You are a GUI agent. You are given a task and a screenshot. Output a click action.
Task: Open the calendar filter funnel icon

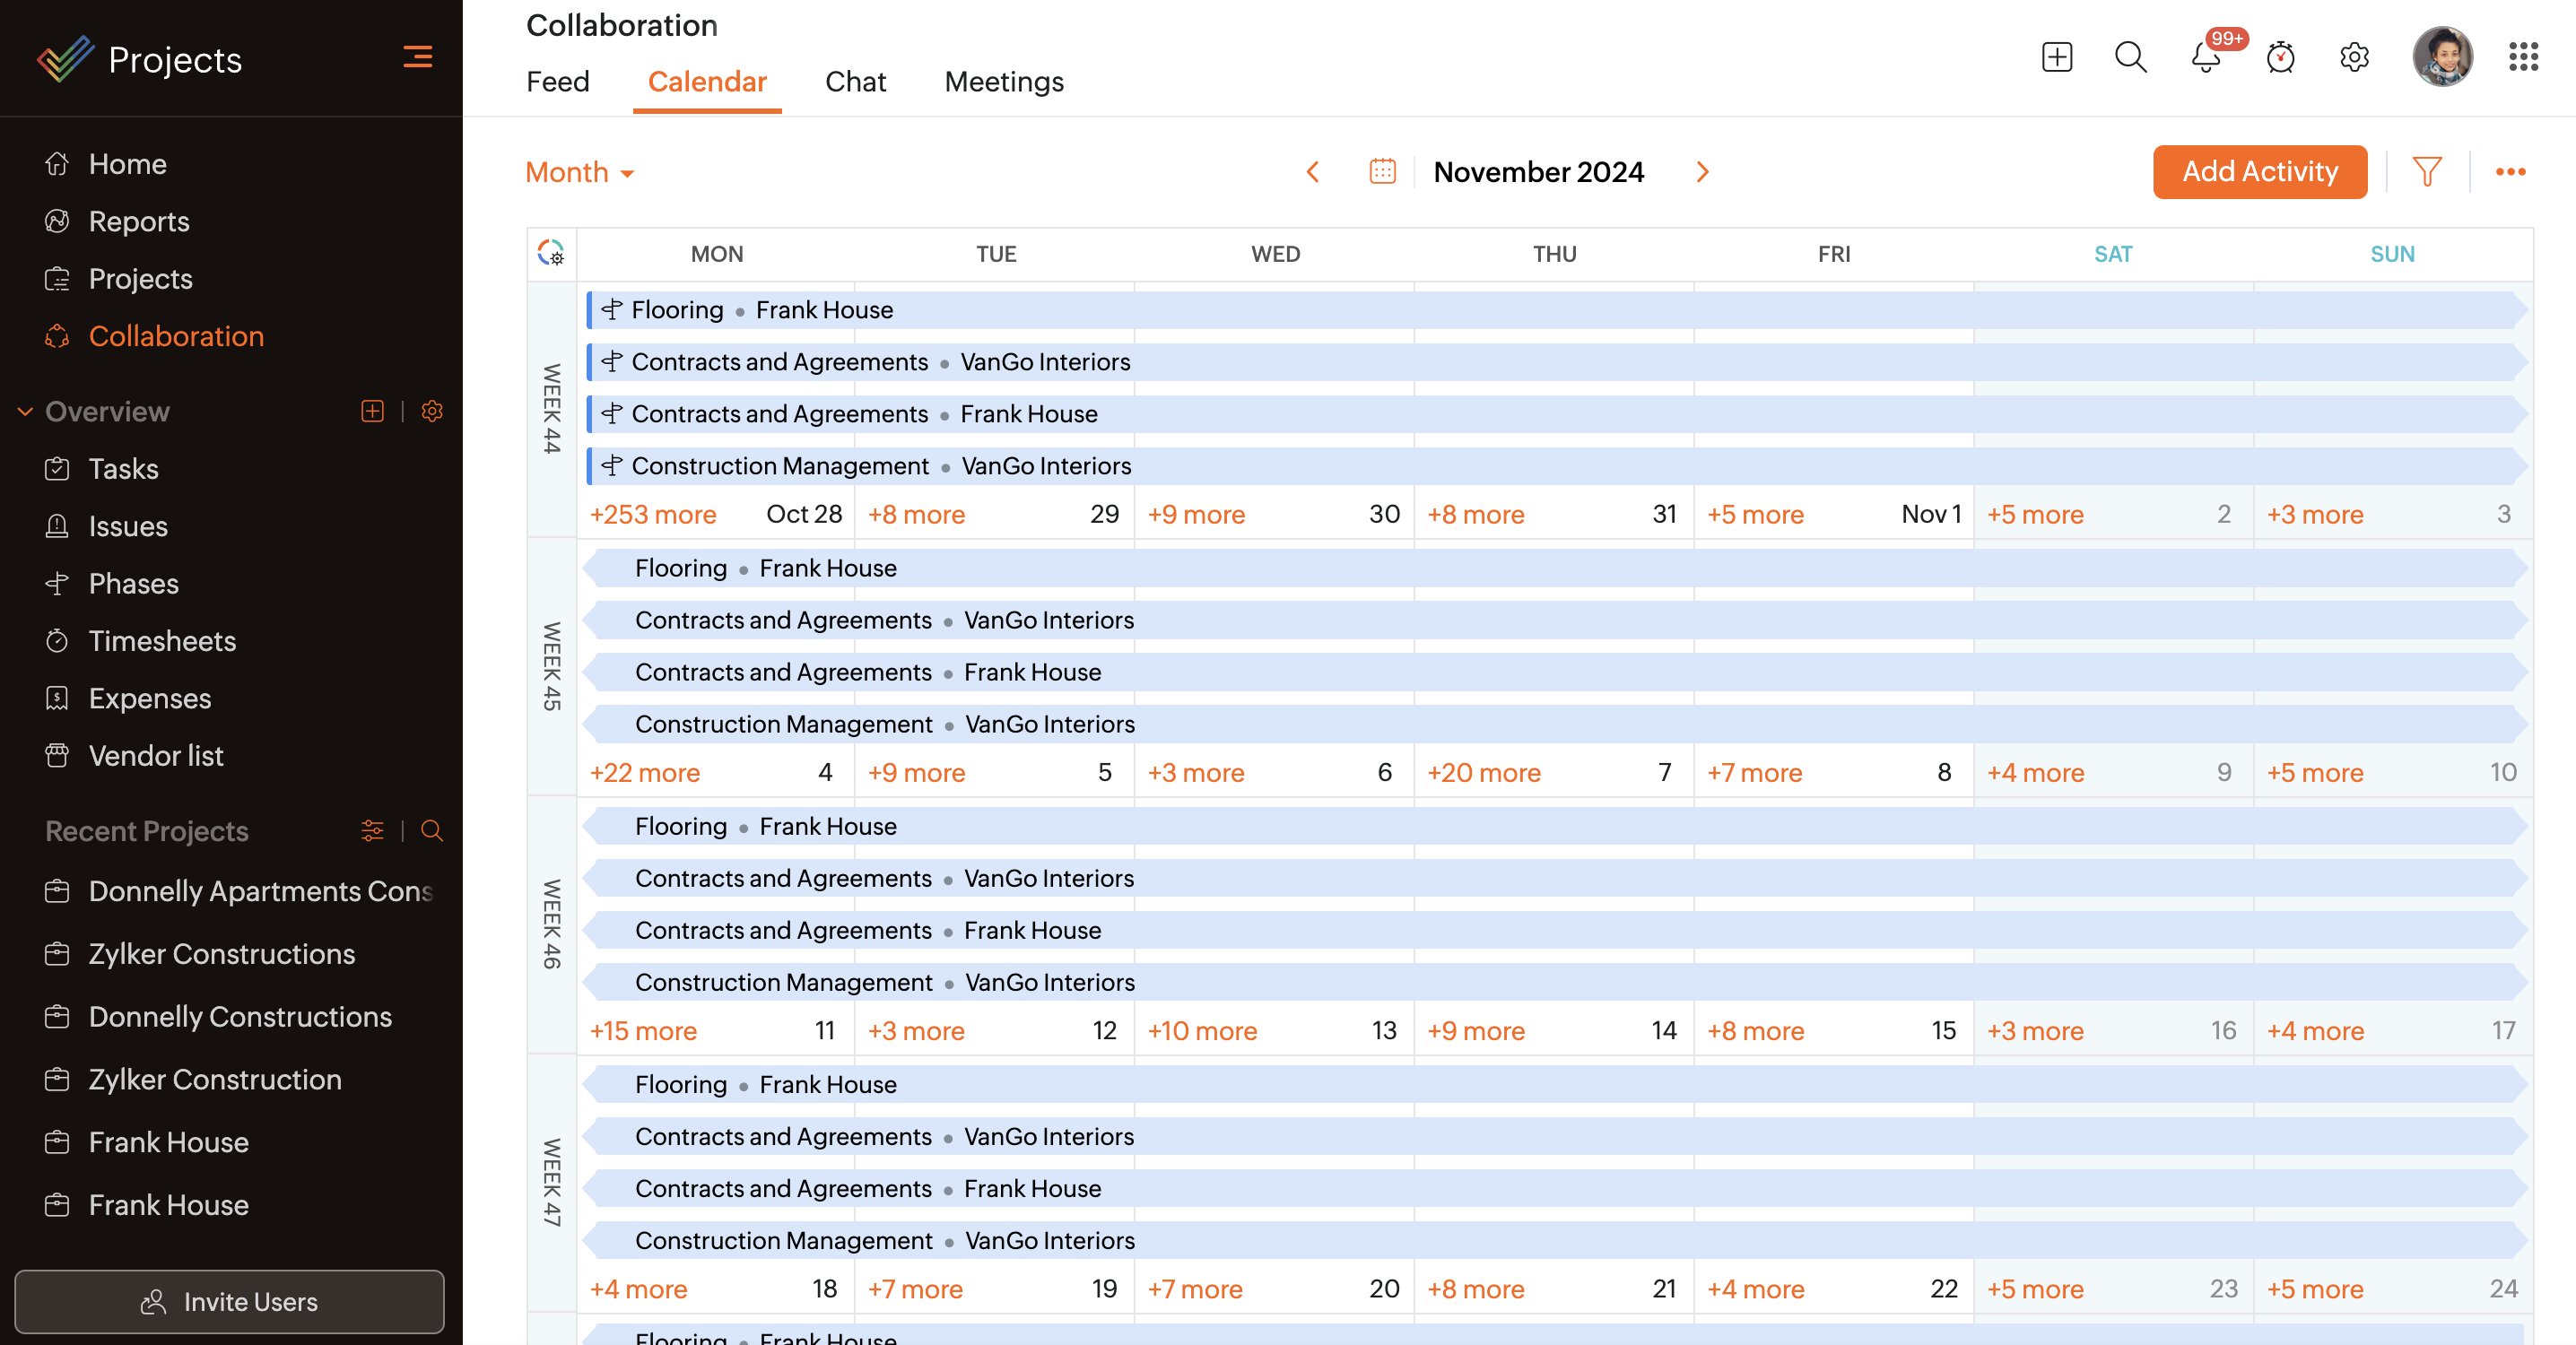pos(2426,172)
